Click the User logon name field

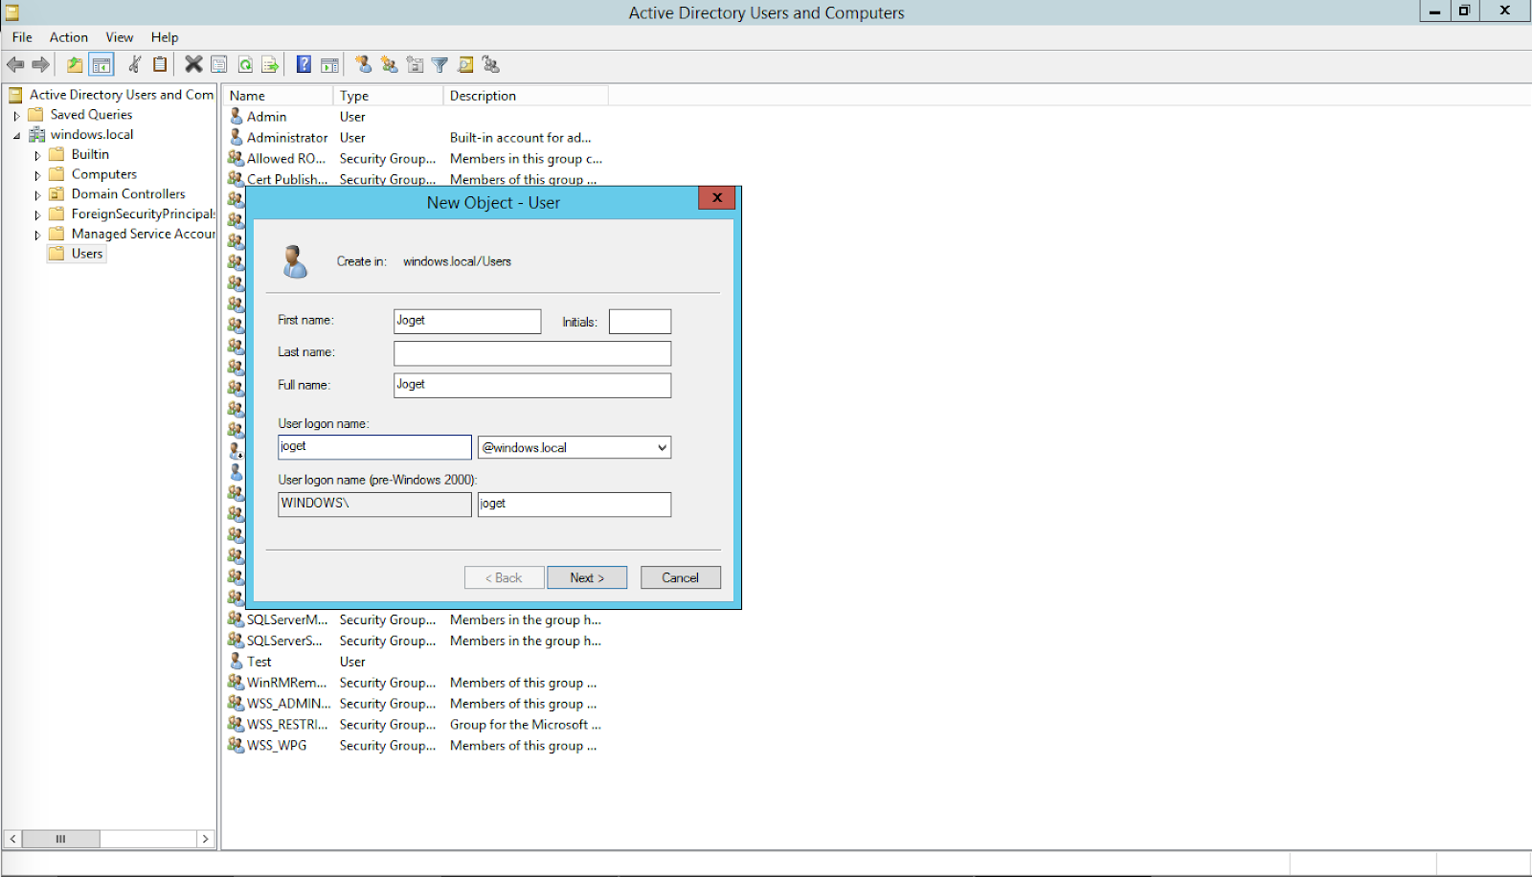[x=374, y=447]
